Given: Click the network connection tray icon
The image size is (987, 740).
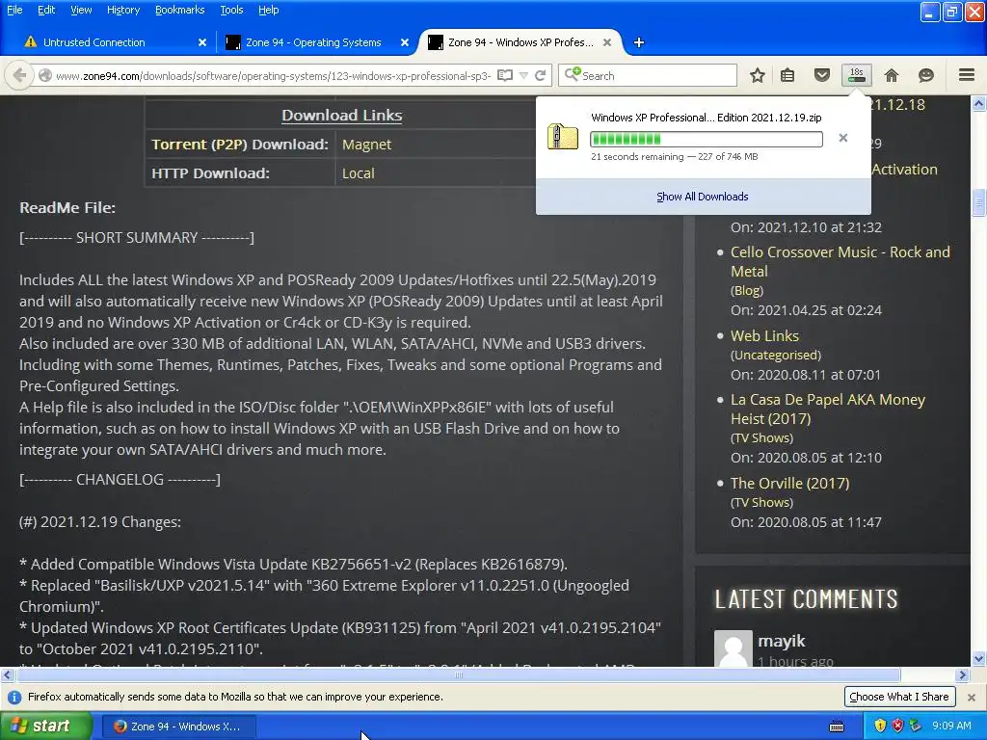Looking at the screenshot, I should [916, 727].
